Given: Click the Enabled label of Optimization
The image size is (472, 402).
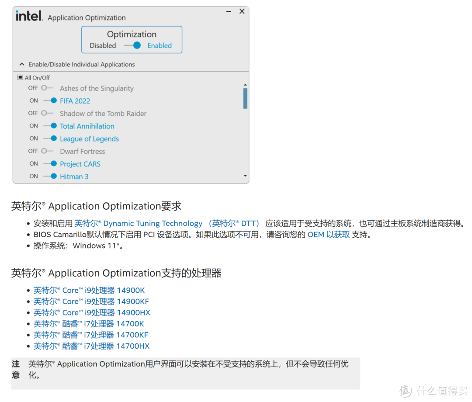Looking at the screenshot, I should tap(160, 45).
